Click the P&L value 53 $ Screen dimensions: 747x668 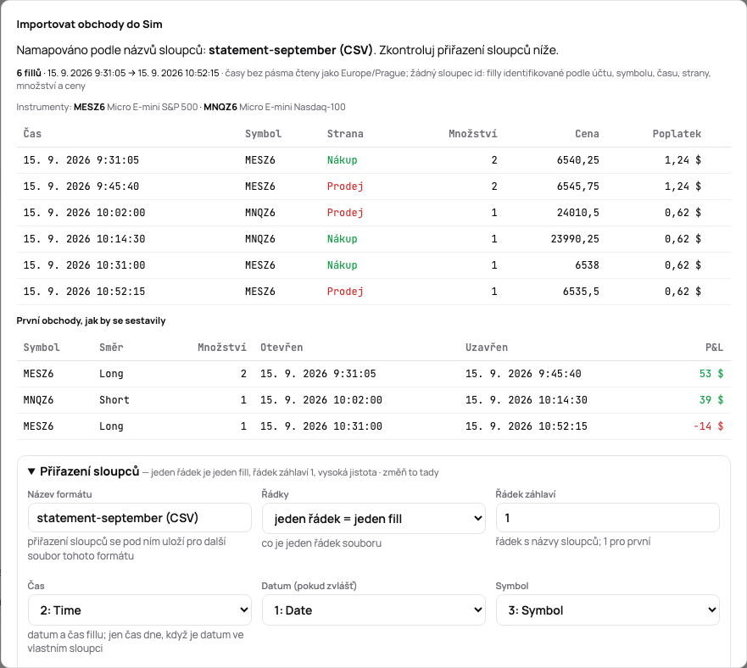(711, 374)
